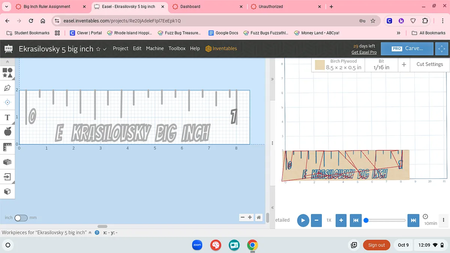Select the Pen drawing tool
Image resolution: width=450 pixels, height=253 pixels.
(x=7, y=88)
